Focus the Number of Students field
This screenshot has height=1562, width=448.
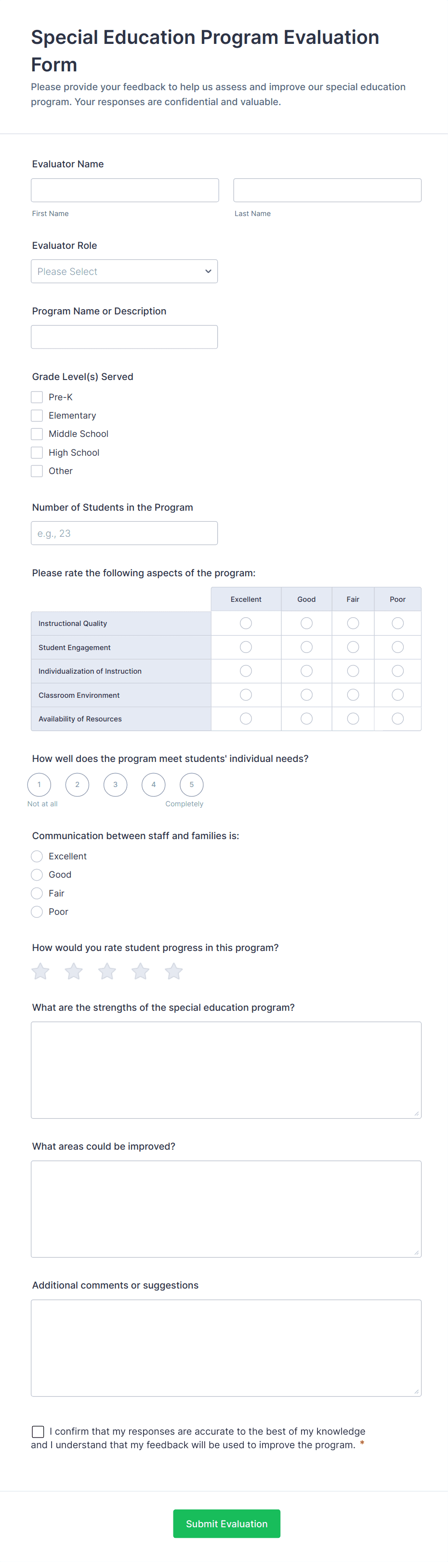click(124, 533)
